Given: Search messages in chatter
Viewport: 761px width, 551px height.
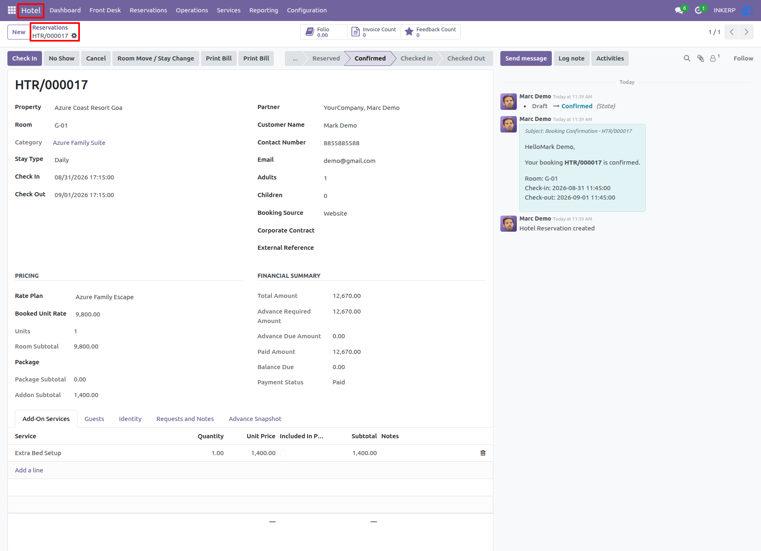Looking at the screenshot, I should [x=687, y=58].
